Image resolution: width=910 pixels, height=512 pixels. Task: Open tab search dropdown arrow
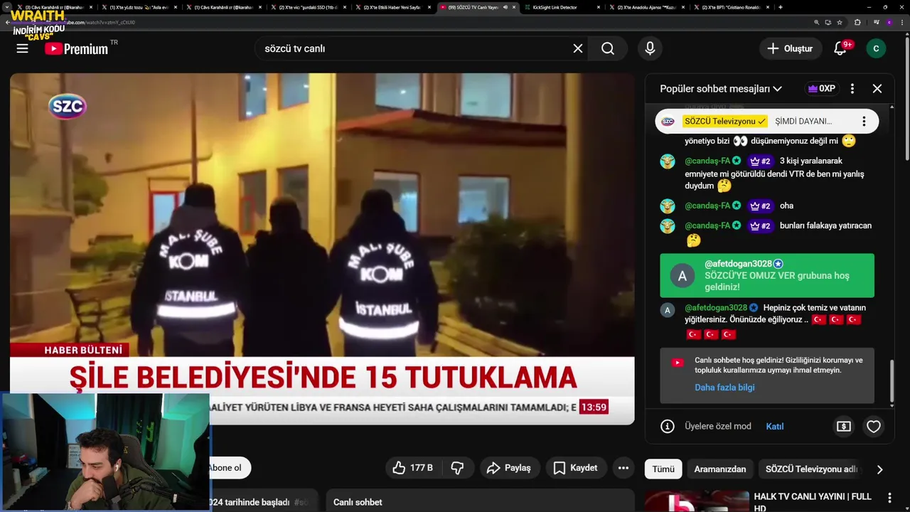tap(7, 7)
